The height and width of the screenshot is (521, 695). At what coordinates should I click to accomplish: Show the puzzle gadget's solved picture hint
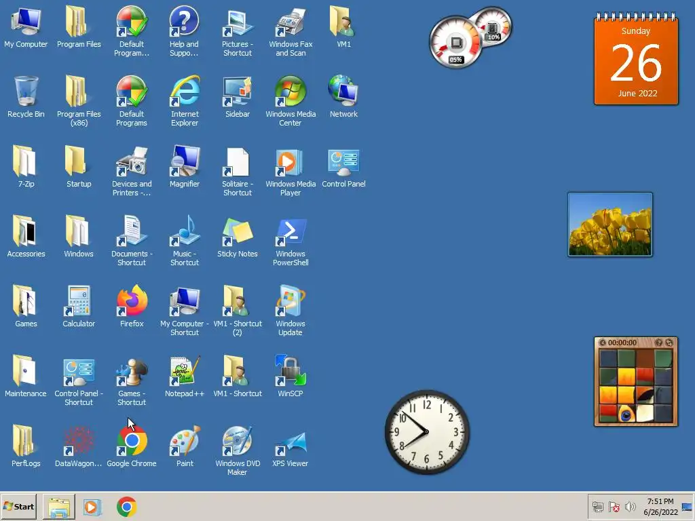click(658, 343)
